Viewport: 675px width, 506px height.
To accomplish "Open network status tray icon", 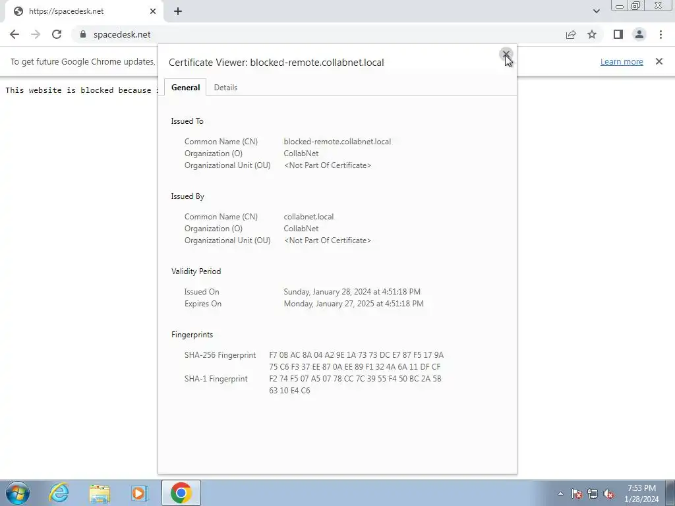I will click(593, 493).
